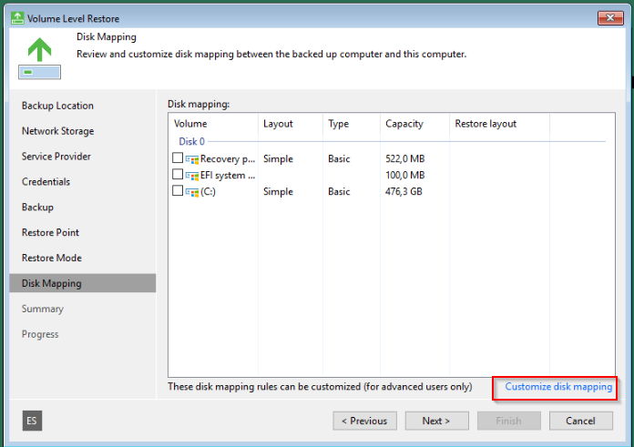Click the ES language indicator button
Image resolution: width=634 pixels, height=447 pixels.
tap(33, 421)
